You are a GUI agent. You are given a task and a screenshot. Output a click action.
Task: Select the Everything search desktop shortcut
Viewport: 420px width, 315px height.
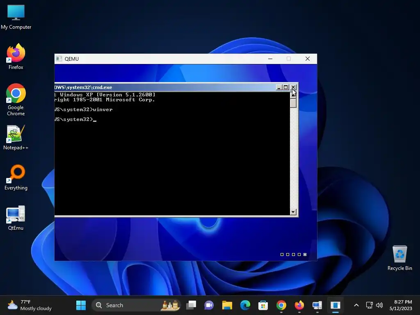tap(16, 177)
